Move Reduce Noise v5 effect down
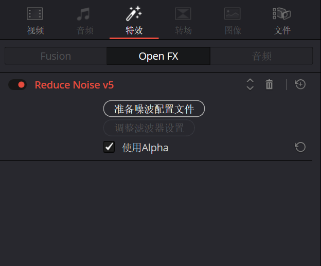Screen dimensions: 321x266 pos(250,88)
